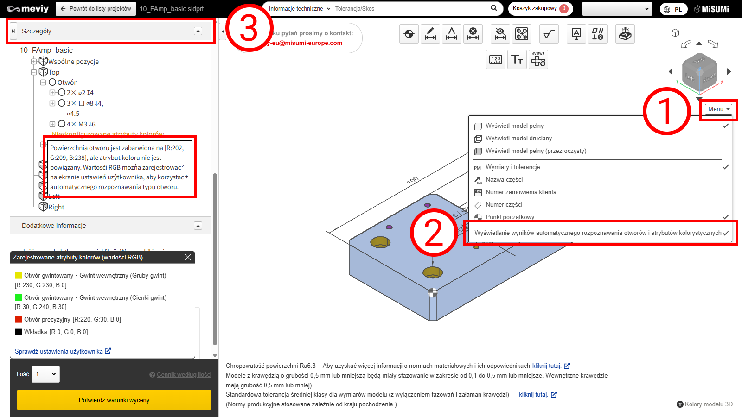Click the yellow coarse thread color swatch
742x417 pixels.
coord(19,275)
